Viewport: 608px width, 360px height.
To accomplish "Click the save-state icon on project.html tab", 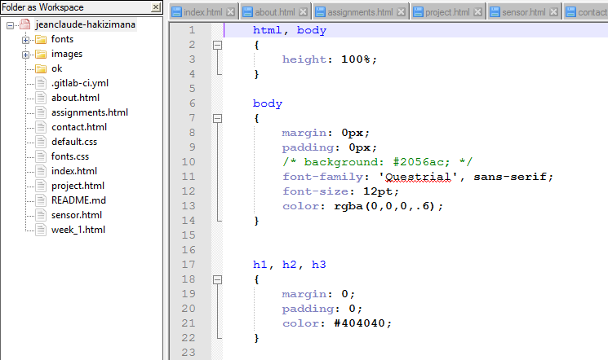I will (x=418, y=12).
